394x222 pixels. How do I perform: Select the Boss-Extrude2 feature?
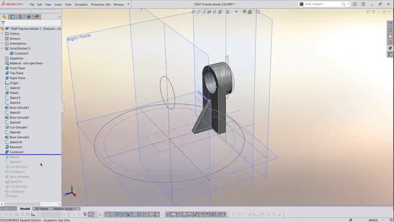tap(19, 118)
